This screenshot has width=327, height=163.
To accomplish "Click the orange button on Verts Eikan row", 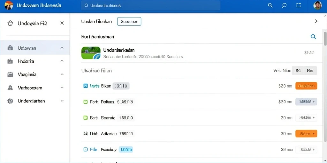I will (x=306, y=86).
